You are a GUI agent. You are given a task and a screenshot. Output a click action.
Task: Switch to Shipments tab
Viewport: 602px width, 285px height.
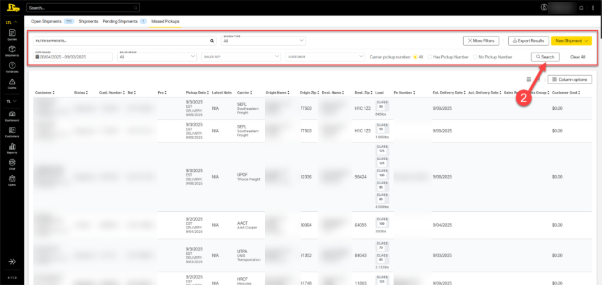[88, 21]
